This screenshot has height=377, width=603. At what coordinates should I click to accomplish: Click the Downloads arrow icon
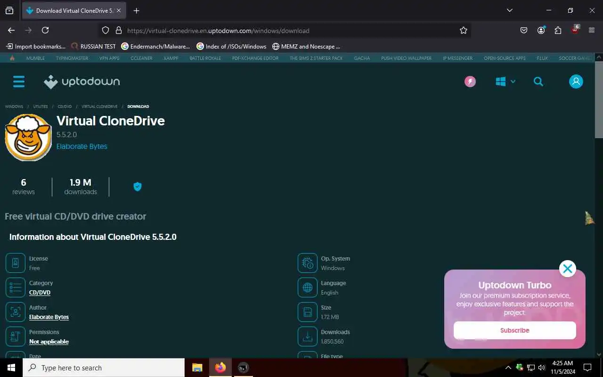308,336
